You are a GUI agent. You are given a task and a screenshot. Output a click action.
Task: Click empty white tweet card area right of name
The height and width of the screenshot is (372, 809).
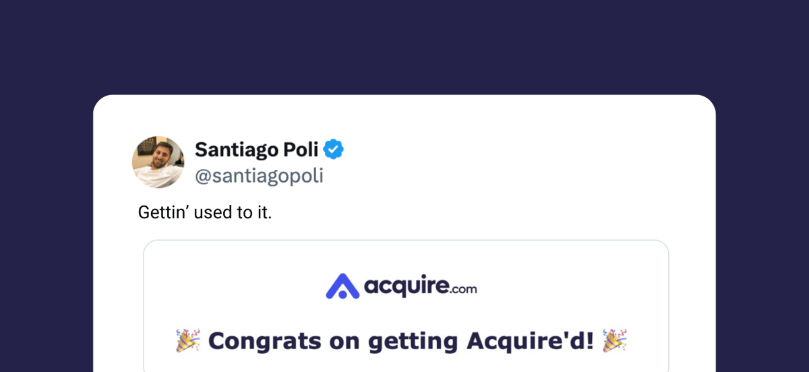tap(526, 162)
